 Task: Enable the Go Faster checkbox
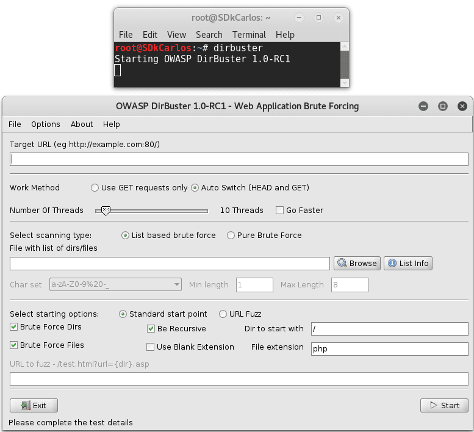coord(280,211)
